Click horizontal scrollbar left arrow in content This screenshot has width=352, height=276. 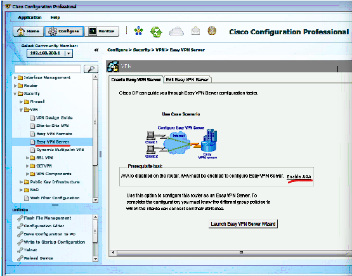(113, 253)
